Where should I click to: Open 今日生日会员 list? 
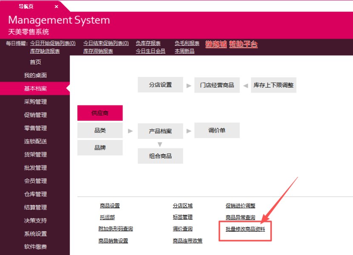pyautogui.click(x=151, y=51)
